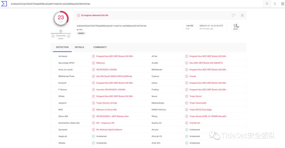Click the Unsafe result for Cylance
Image resolution: width=285 pixels, height=148 pixels.
[193, 76]
